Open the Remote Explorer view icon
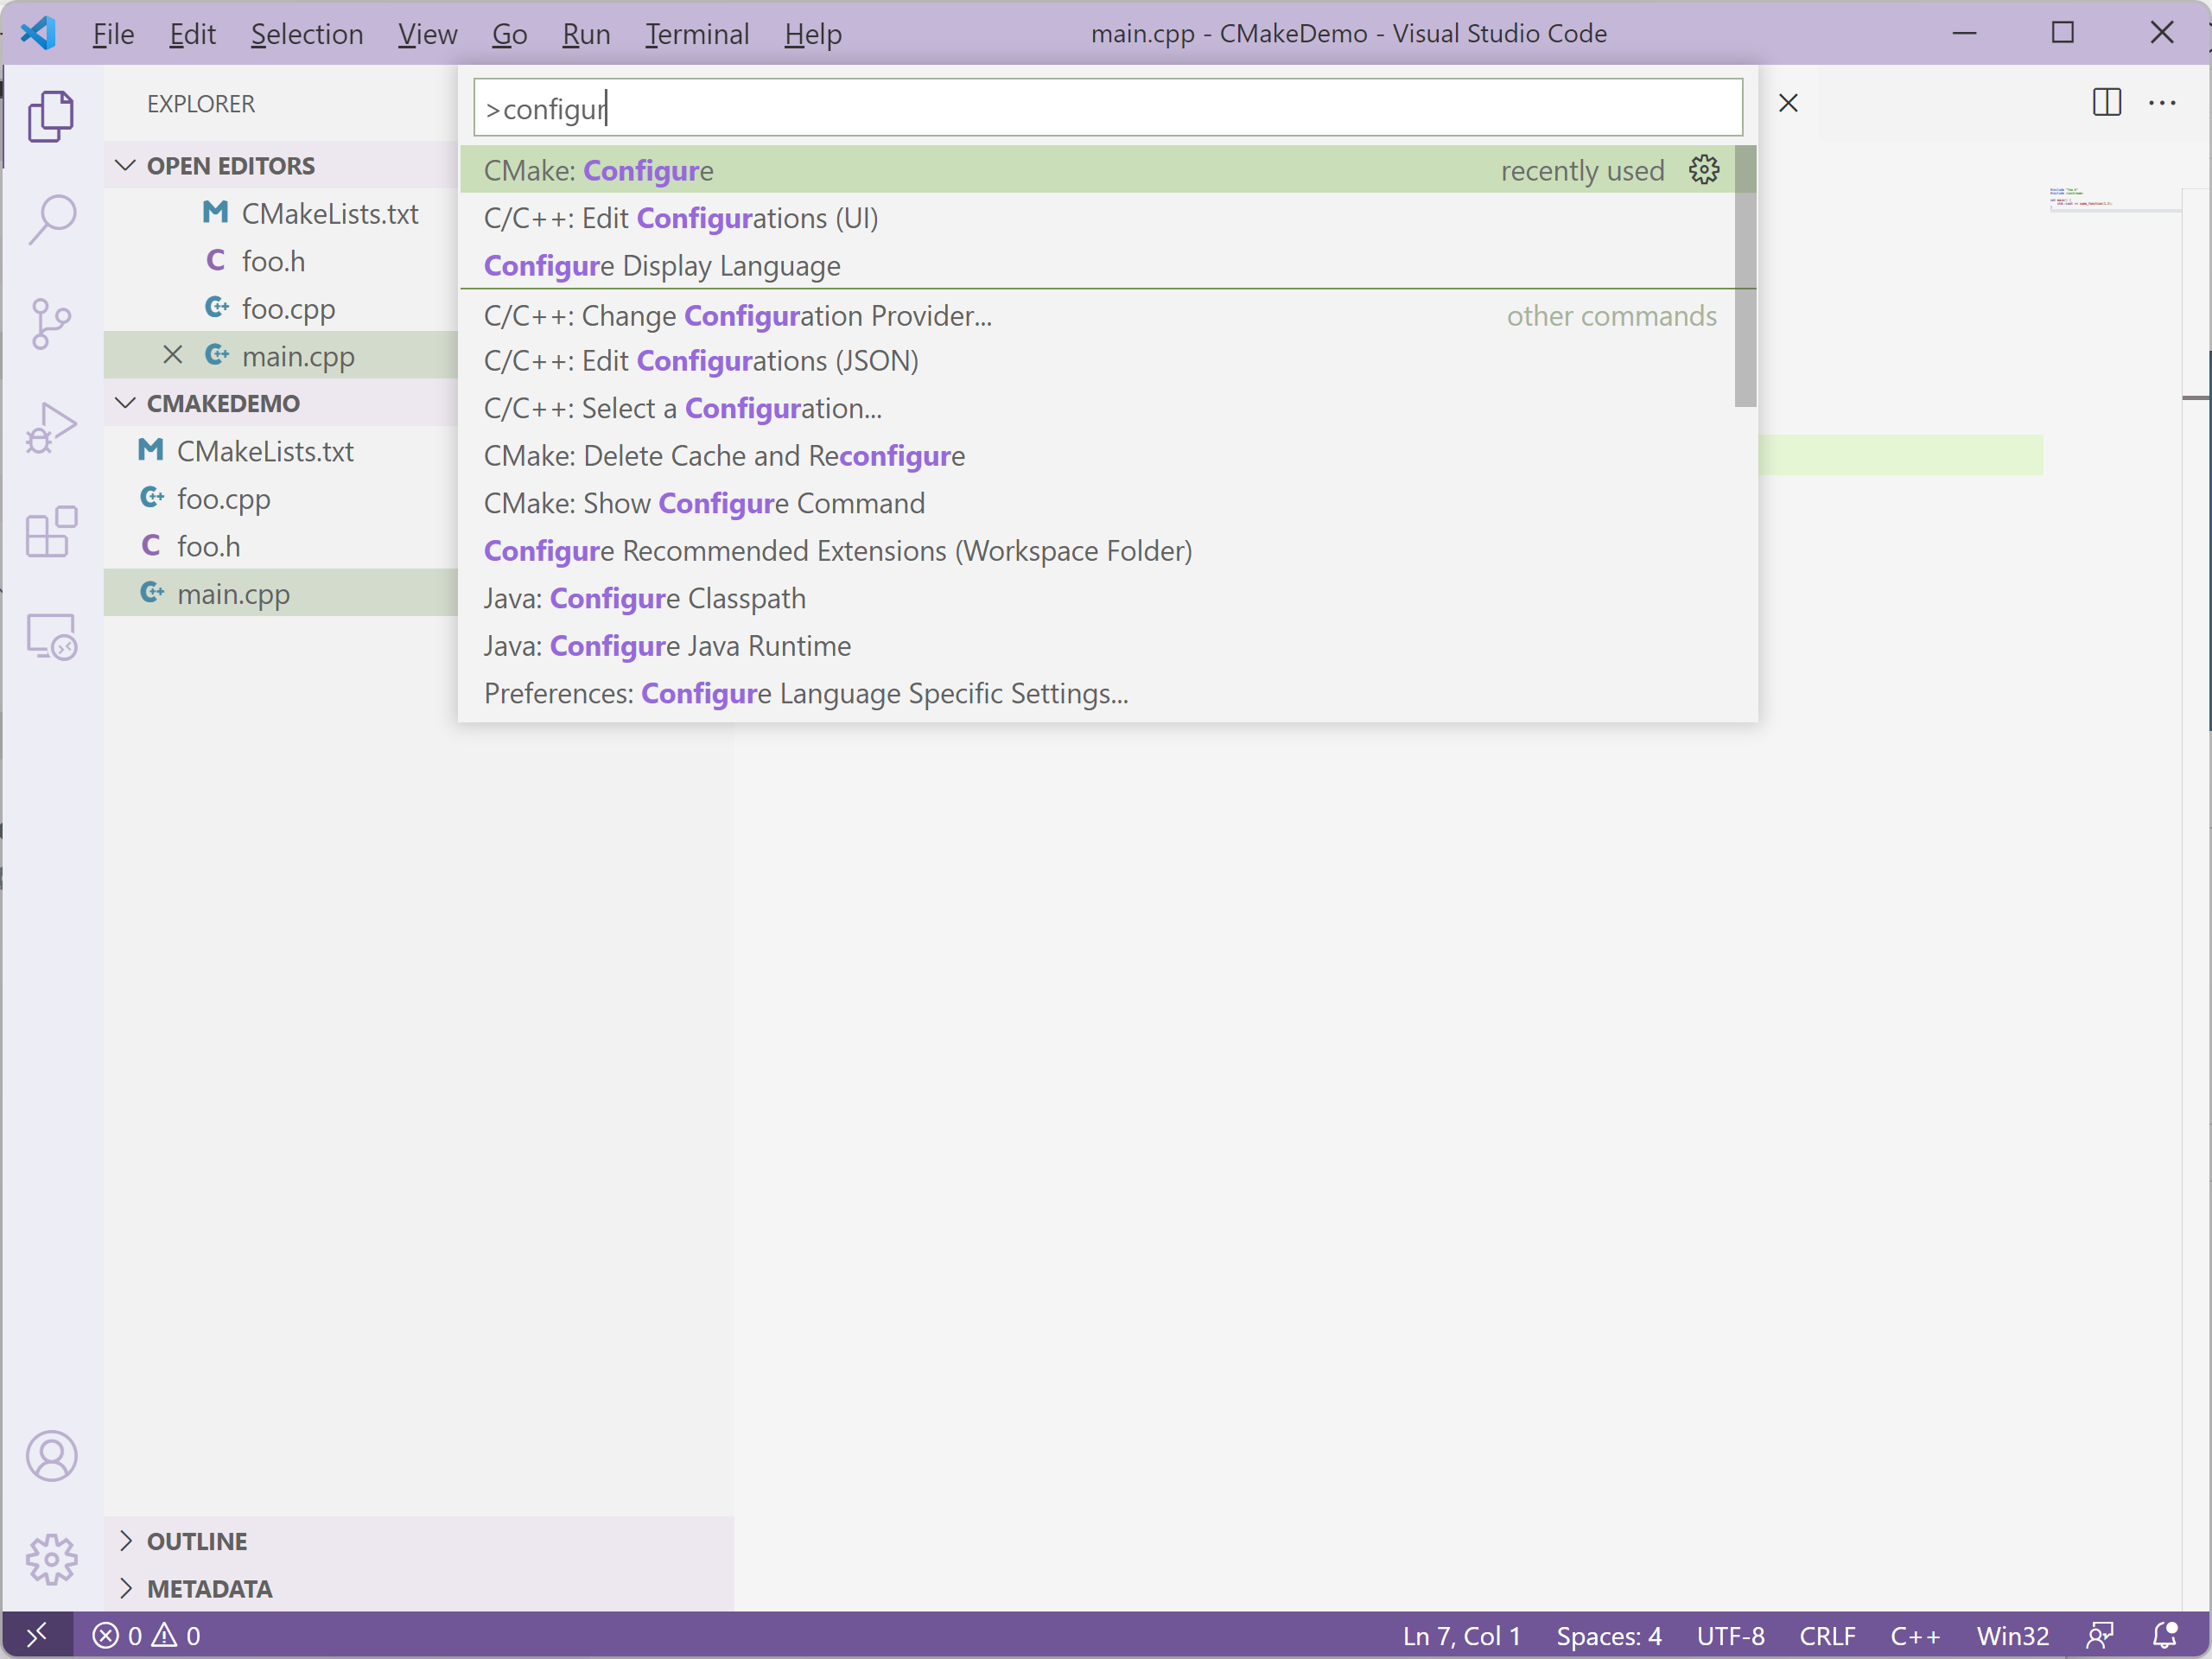 (51, 636)
